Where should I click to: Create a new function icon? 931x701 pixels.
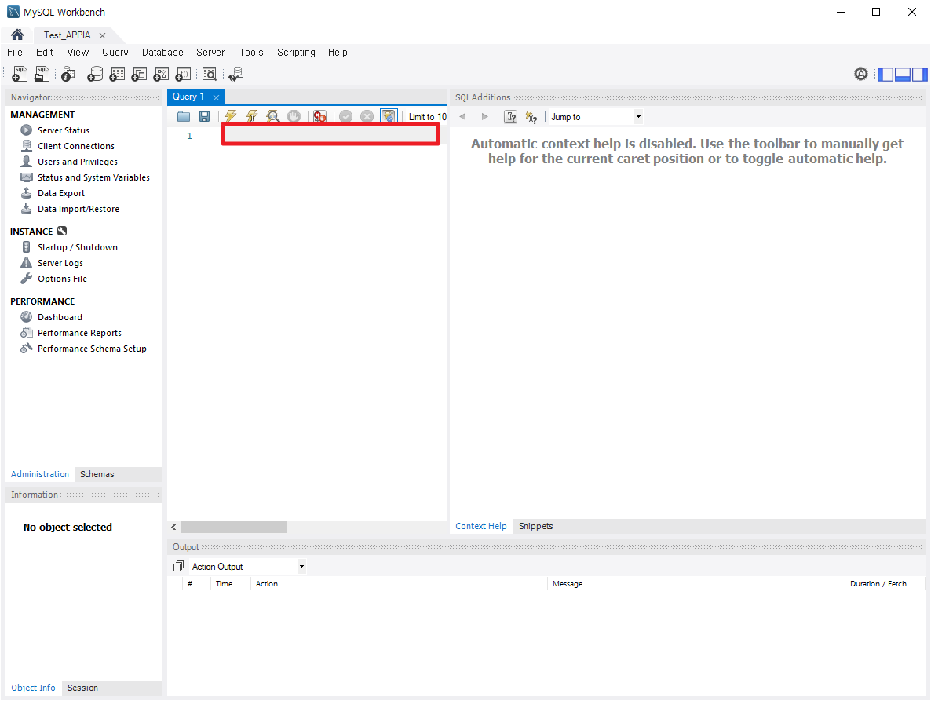183,74
